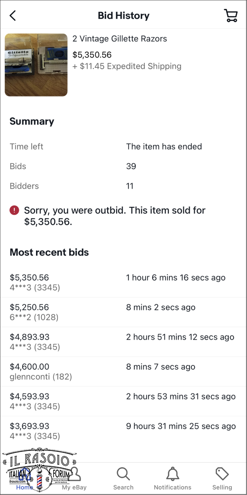This screenshot has height=495, width=247.
Task: Tap the red outbid alert icon
Action: coord(14,210)
